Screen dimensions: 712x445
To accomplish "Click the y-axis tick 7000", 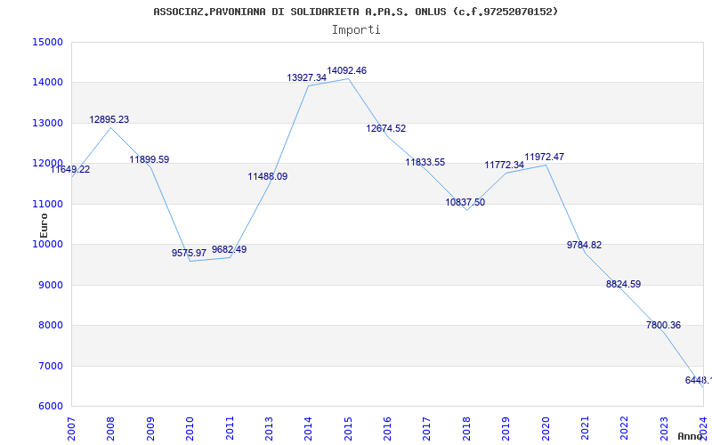I will pyautogui.click(x=50, y=366).
